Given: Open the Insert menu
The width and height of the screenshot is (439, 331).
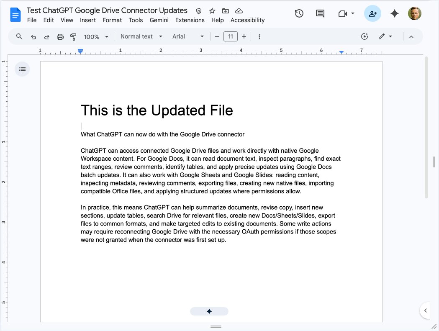Looking at the screenshot, I should [x=87, y=20].
